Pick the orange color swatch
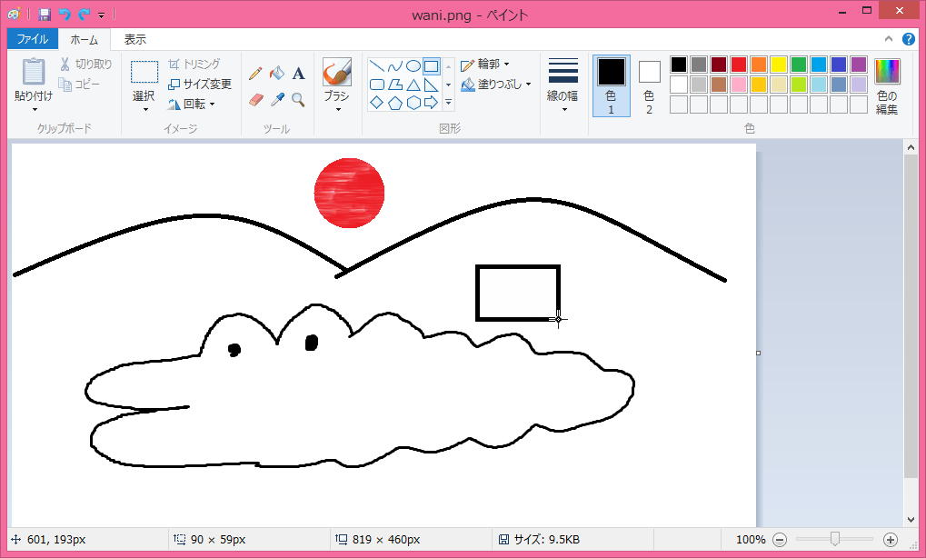Screen dimensions: 926x558 point(759,65)
